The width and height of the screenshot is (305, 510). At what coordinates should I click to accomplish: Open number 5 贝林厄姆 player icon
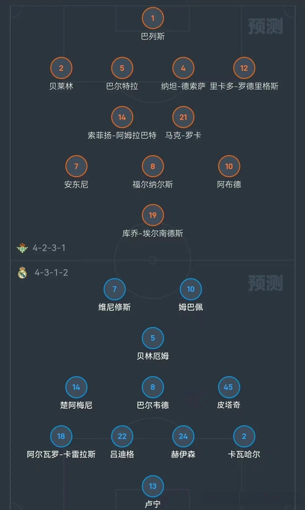(153, 338)
